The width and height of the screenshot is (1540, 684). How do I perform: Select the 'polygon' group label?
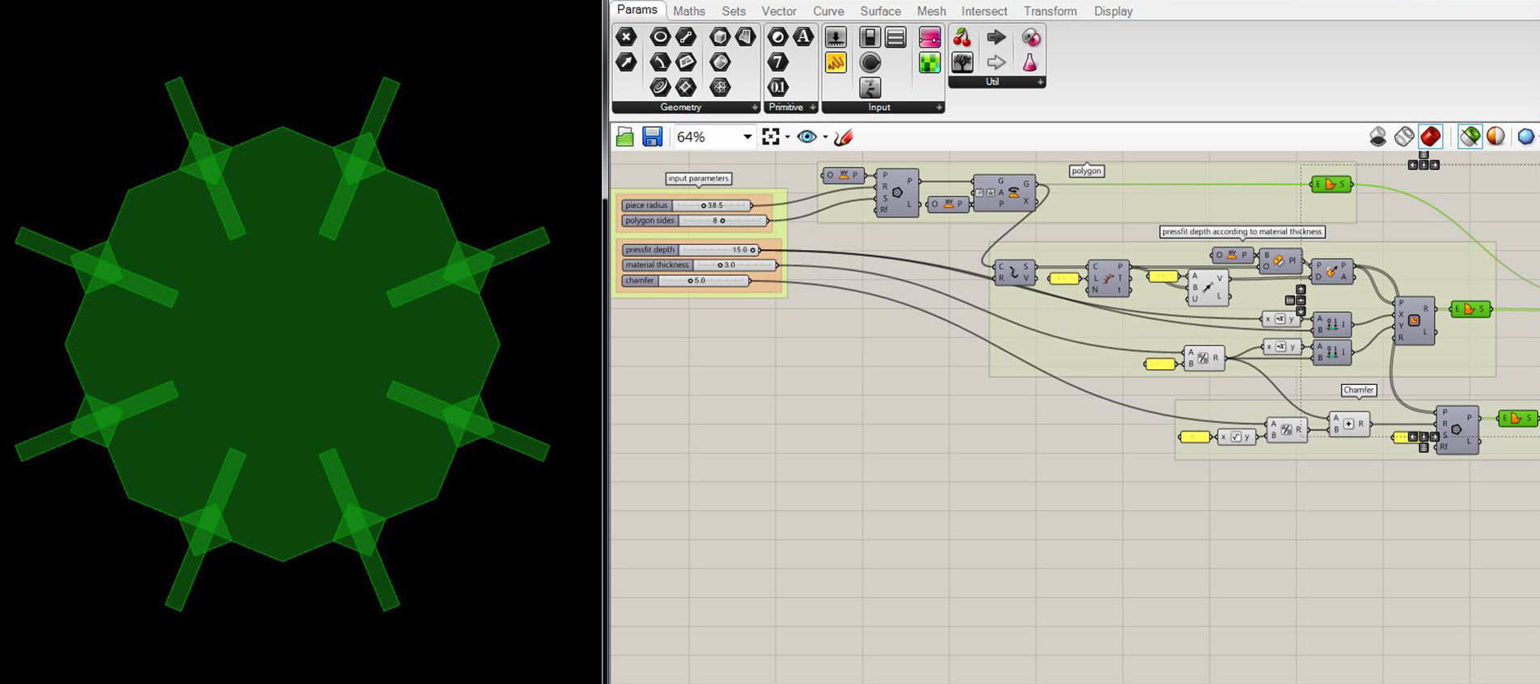[1086, 171]
